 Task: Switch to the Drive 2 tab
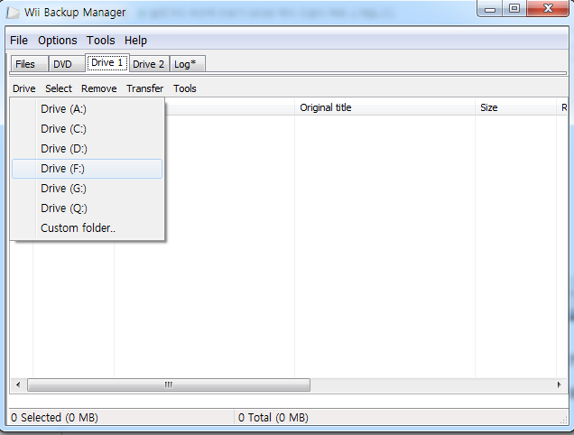[149, 64]
